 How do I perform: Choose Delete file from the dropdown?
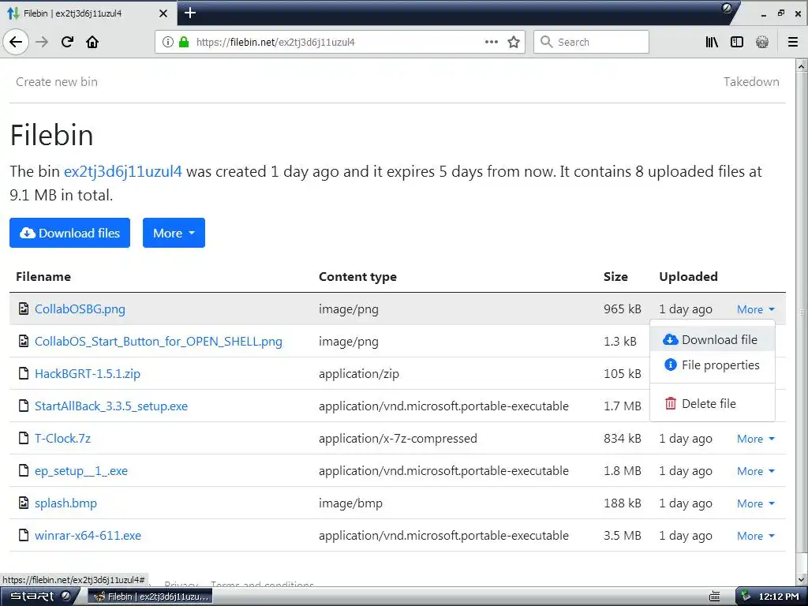[713, 403]
